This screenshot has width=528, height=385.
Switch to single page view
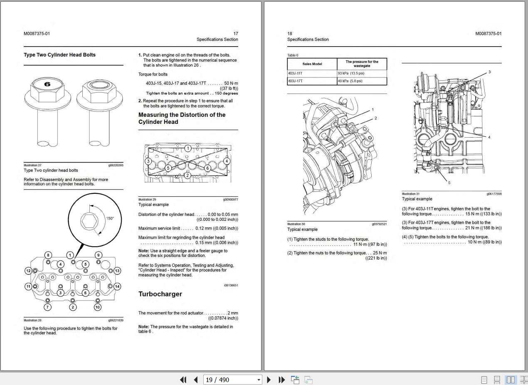tap(484, 380)
